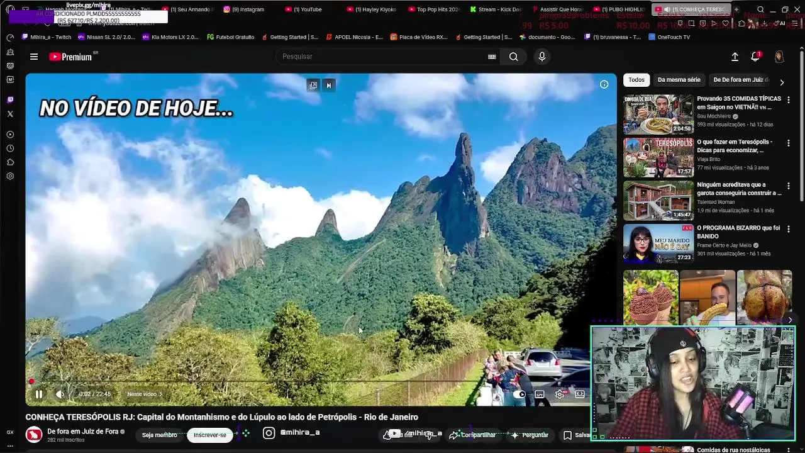Open 'APOEL Nicosia' bookmark
This screenshot has height=453, width=805.
(354, 37)
